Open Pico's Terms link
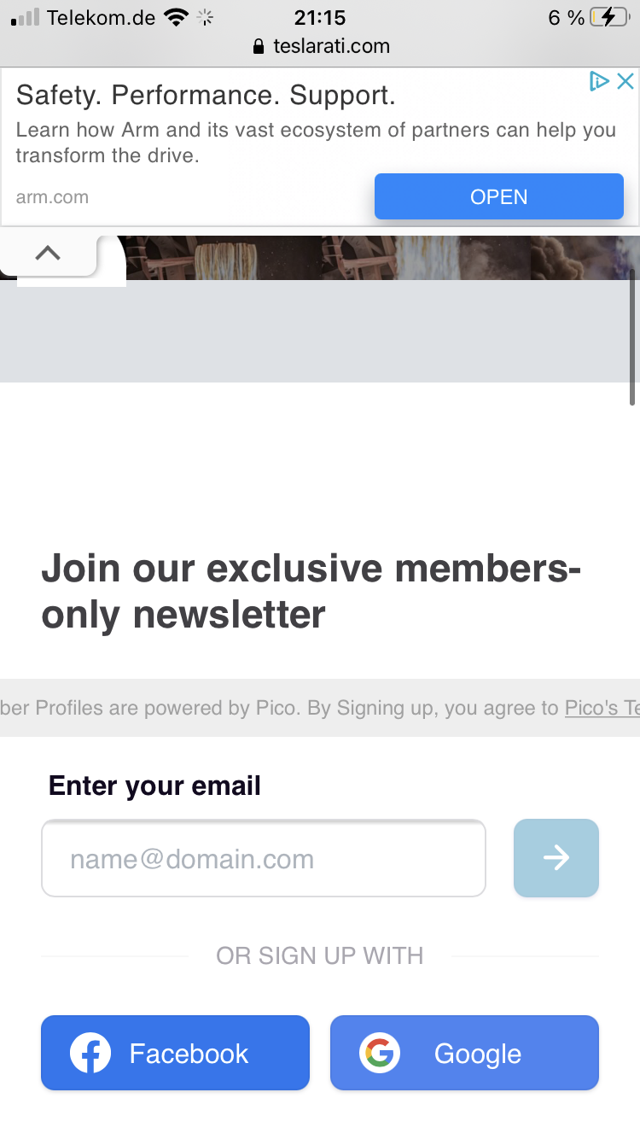 pyautogui.click(x=602, y=708)
